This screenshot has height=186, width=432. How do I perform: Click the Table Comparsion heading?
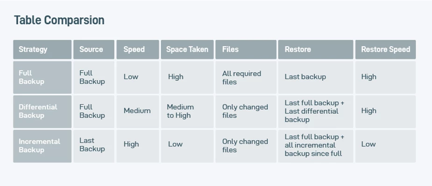click(x=59, y=21)
